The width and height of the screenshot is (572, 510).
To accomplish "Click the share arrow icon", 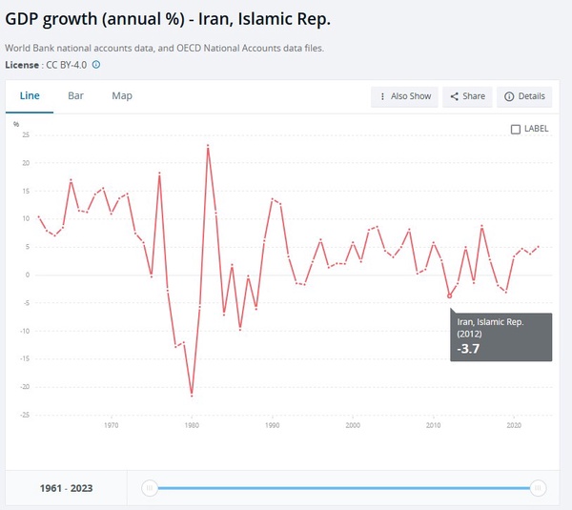I will pyautogui.click(x=454, y=96).
